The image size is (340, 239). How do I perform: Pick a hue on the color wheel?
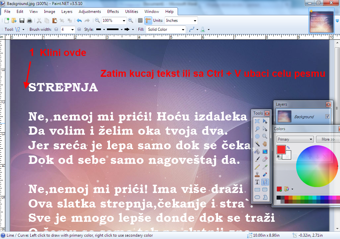(317, 166)
